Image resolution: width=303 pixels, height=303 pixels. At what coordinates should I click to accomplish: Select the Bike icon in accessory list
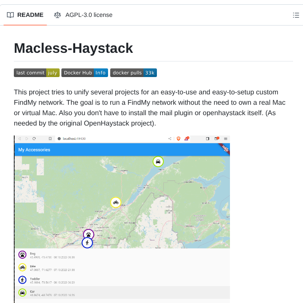pos(22,268)
